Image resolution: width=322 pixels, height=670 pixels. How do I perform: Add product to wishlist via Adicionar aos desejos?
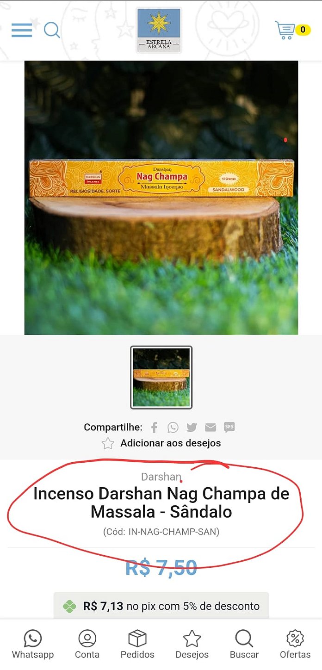pyautogui.click(x=171, y=443)
